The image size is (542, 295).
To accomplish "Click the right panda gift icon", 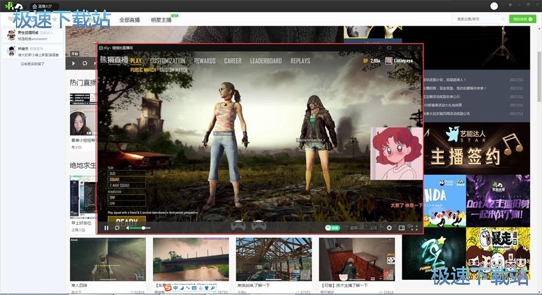I will coord(258,226).
